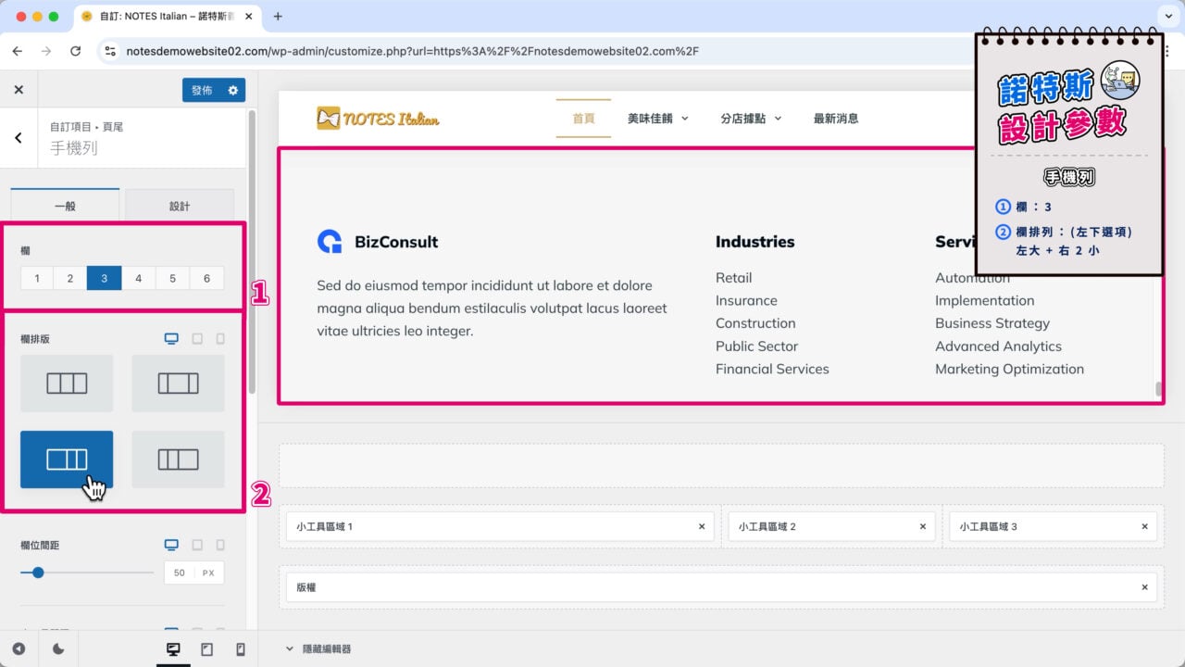Open the 最新消息 navigation item
The height and width of the screenshot is (667, 1185).
835,119
